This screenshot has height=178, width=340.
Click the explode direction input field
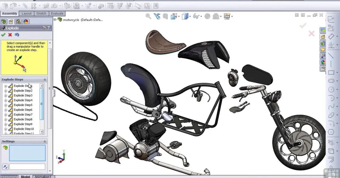[x=27, y=167]
